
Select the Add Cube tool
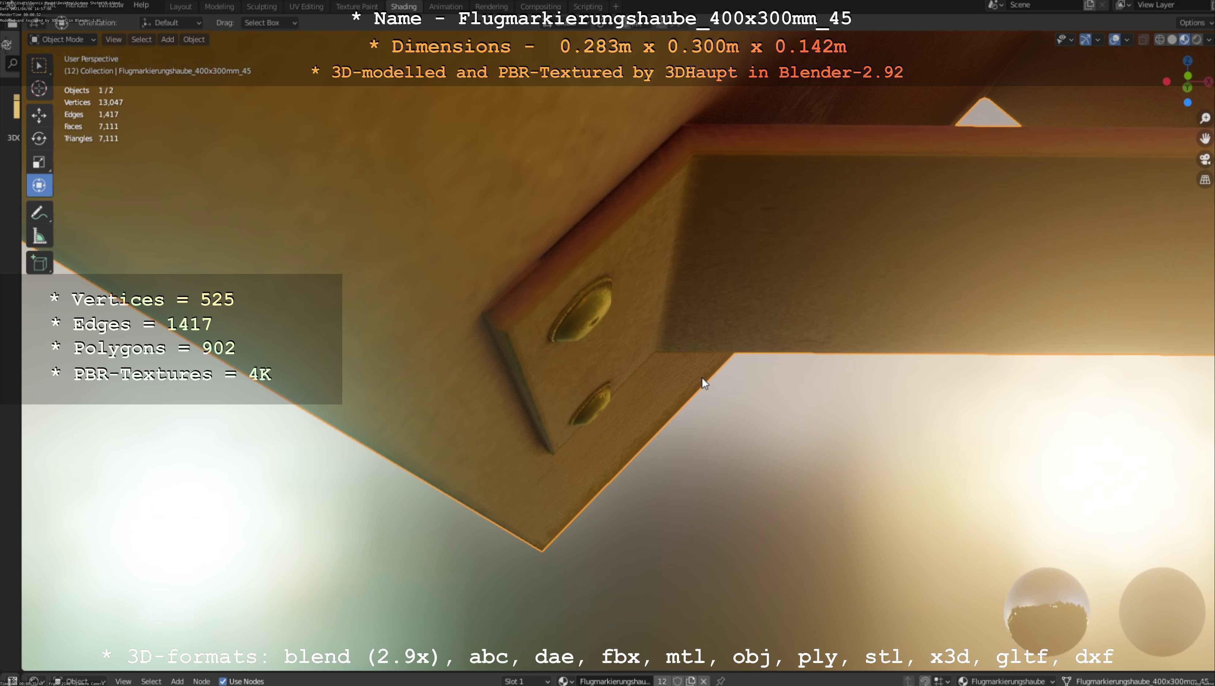point(39,263)
